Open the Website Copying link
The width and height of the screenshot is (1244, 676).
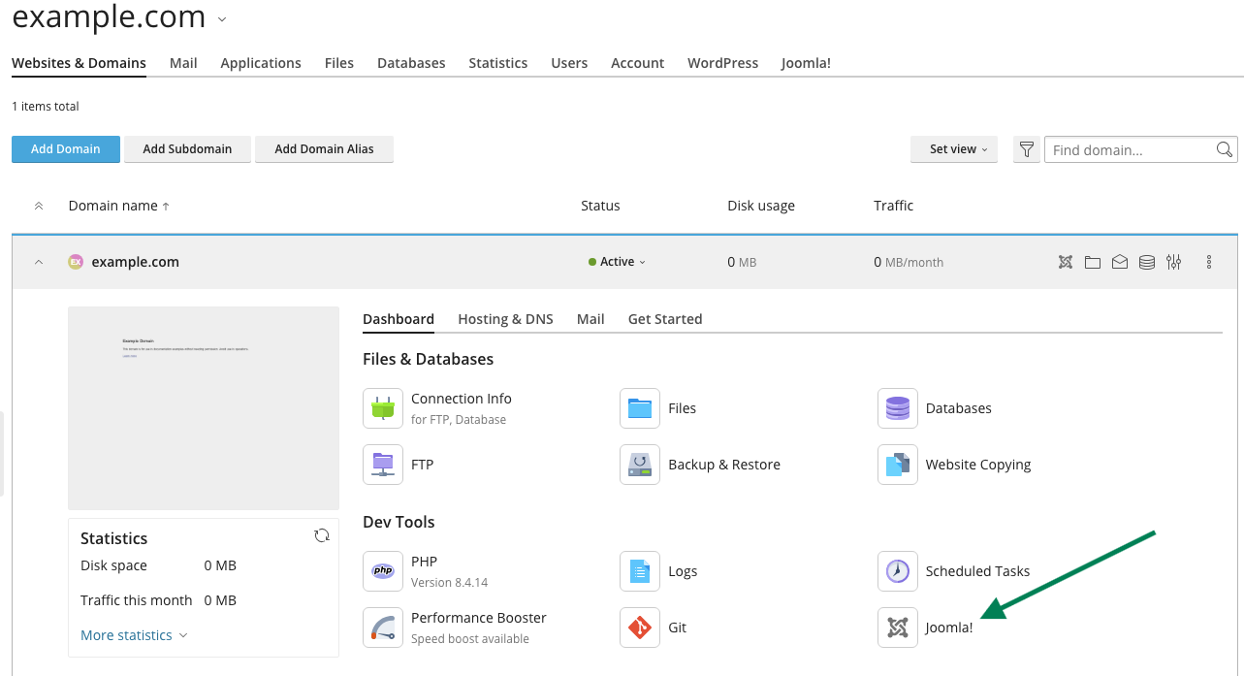978,465
